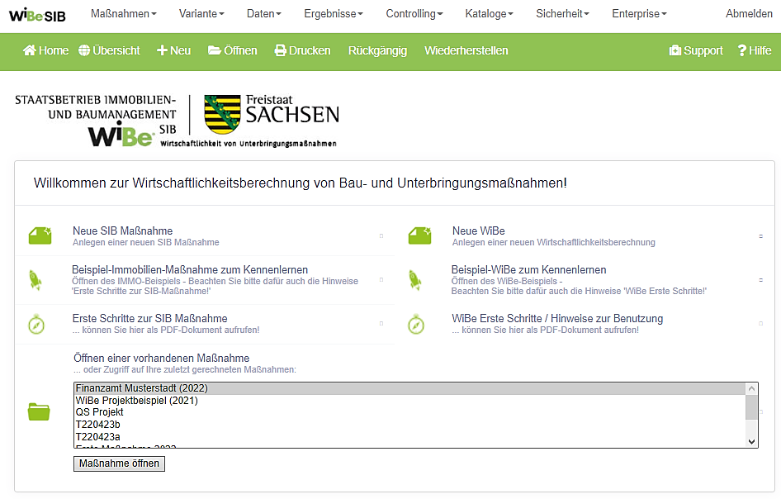Click Abmelden to log out
The image size is (781, 499).
(x=749, y=14)
